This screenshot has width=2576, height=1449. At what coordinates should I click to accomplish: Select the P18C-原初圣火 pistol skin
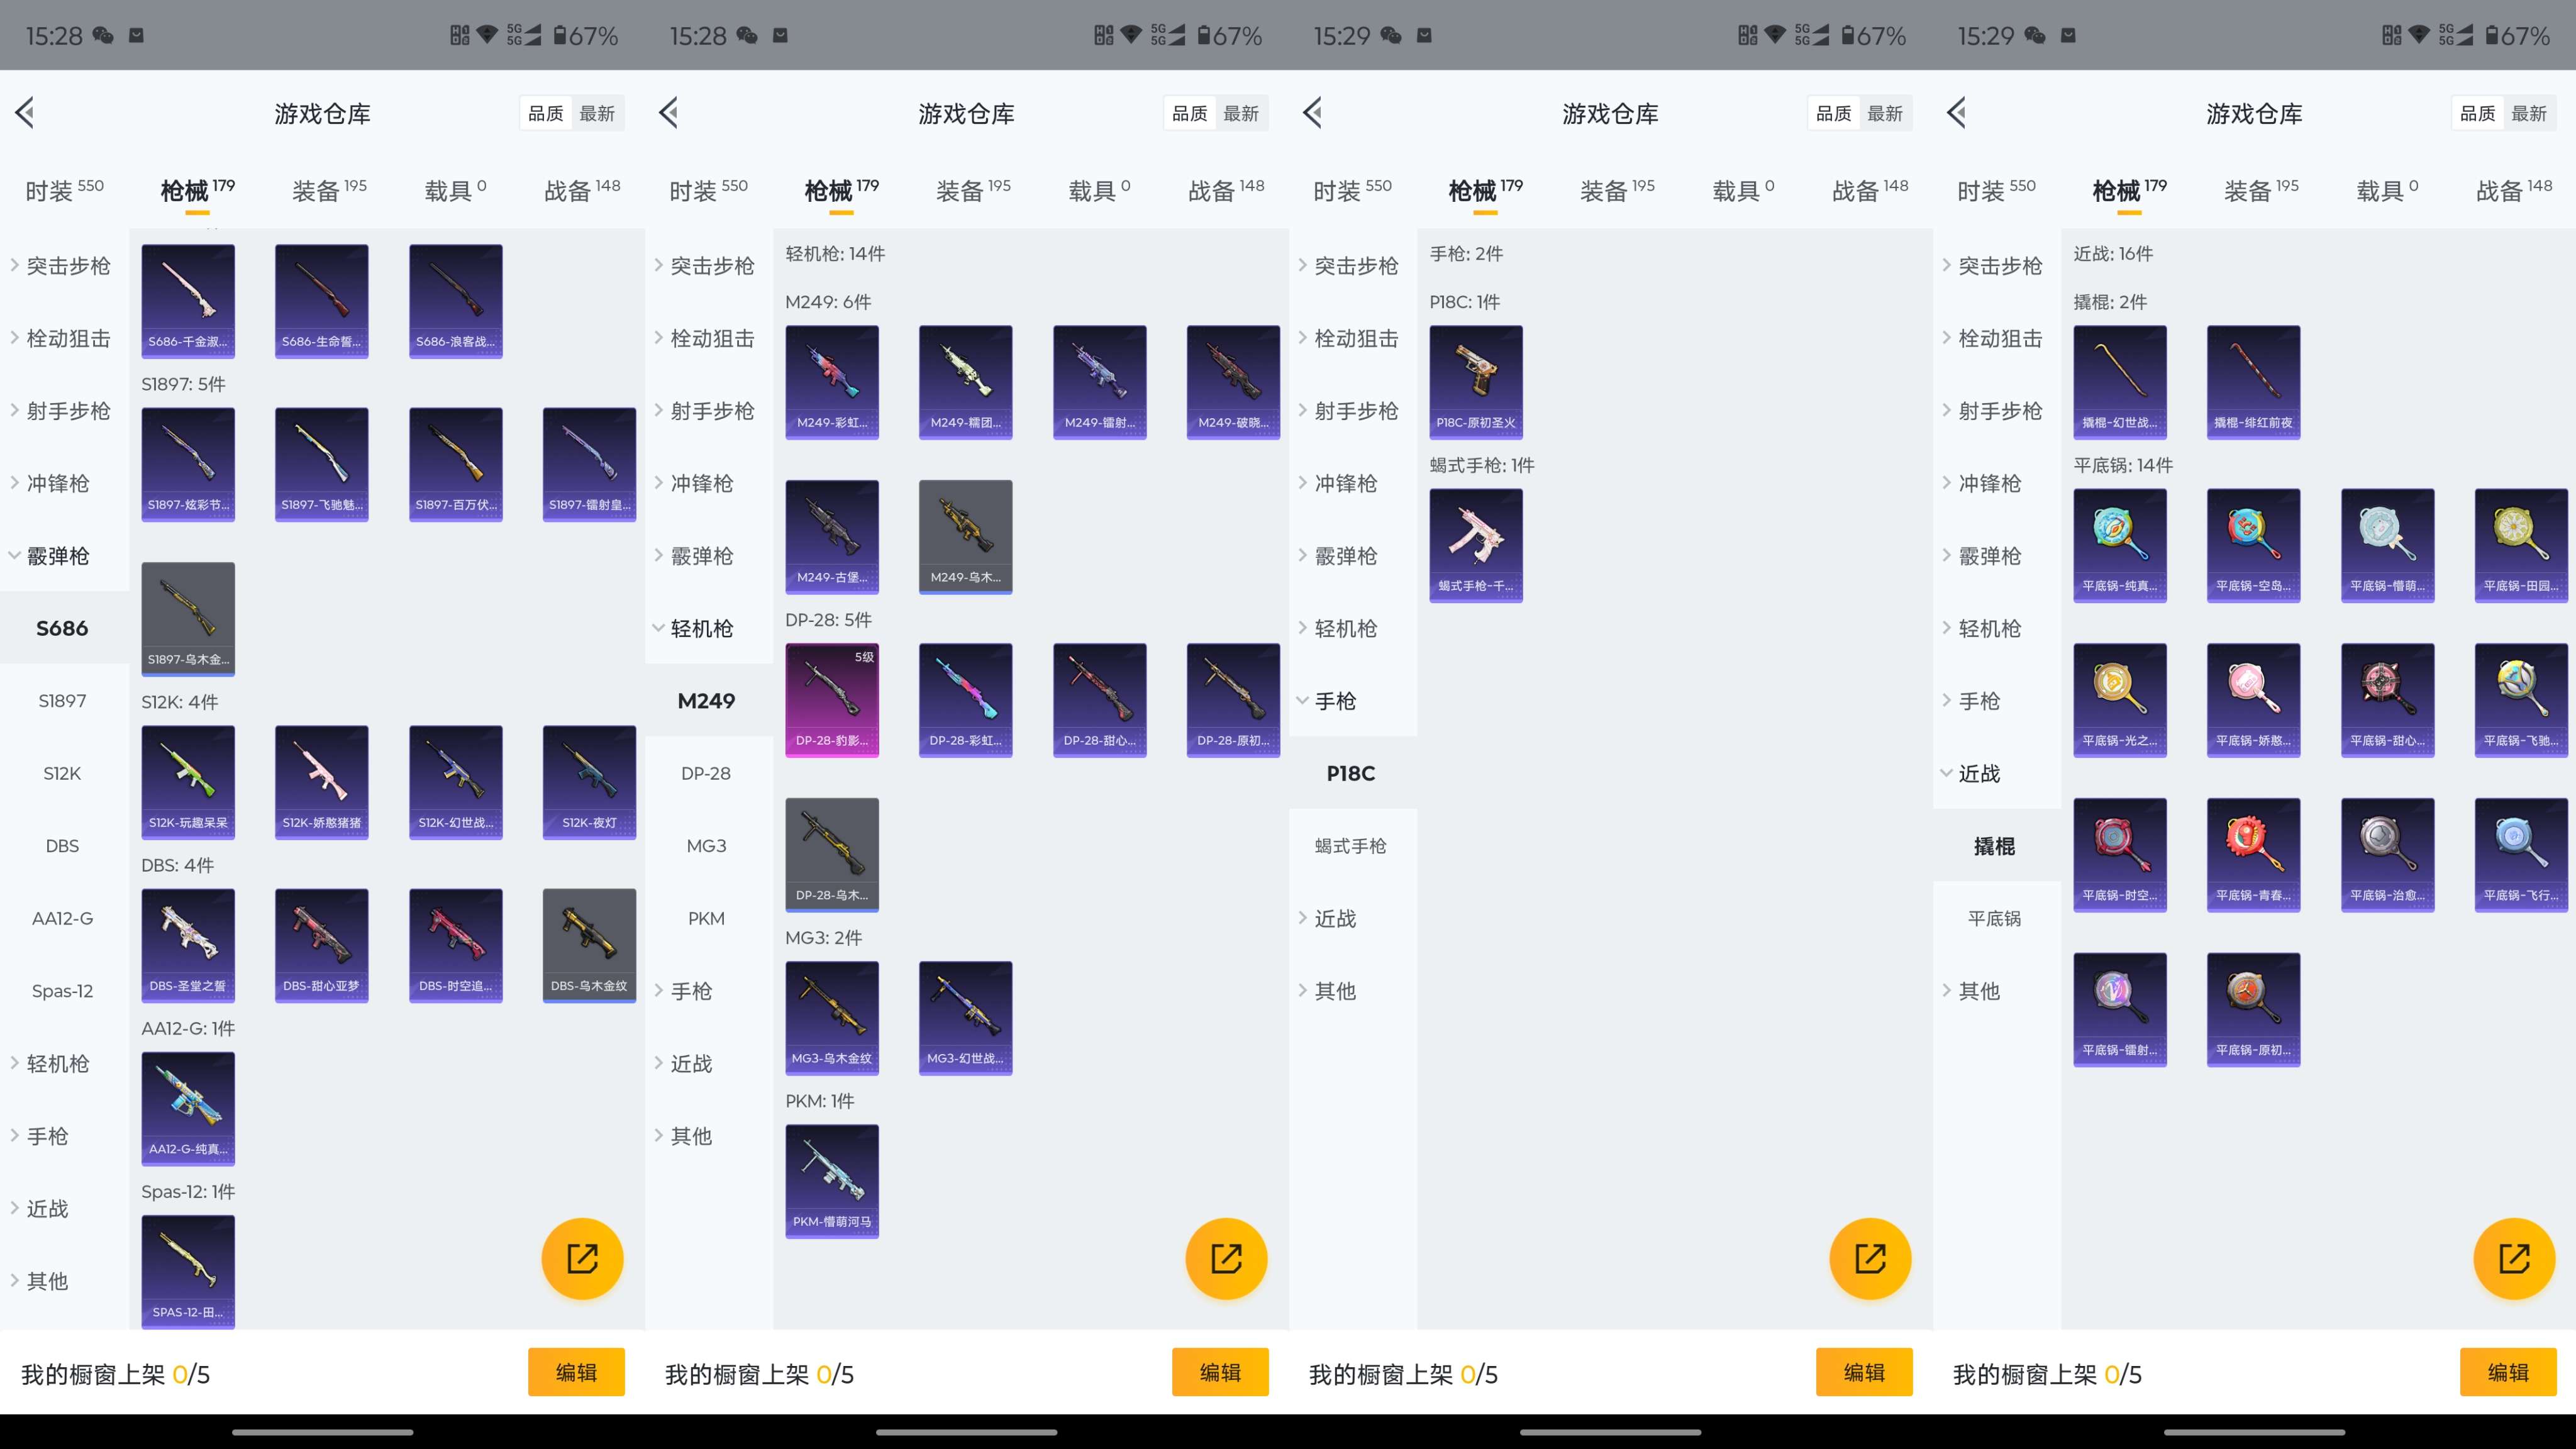click(1476, 382)
